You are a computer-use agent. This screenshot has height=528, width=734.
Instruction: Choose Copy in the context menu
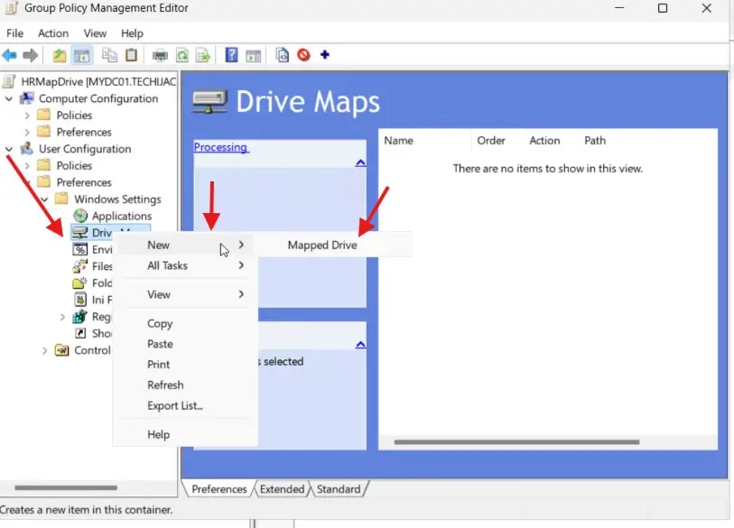pyautogui.click(x=185, y=323)
